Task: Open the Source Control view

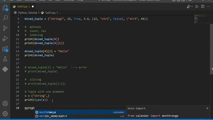Action: 5,28
